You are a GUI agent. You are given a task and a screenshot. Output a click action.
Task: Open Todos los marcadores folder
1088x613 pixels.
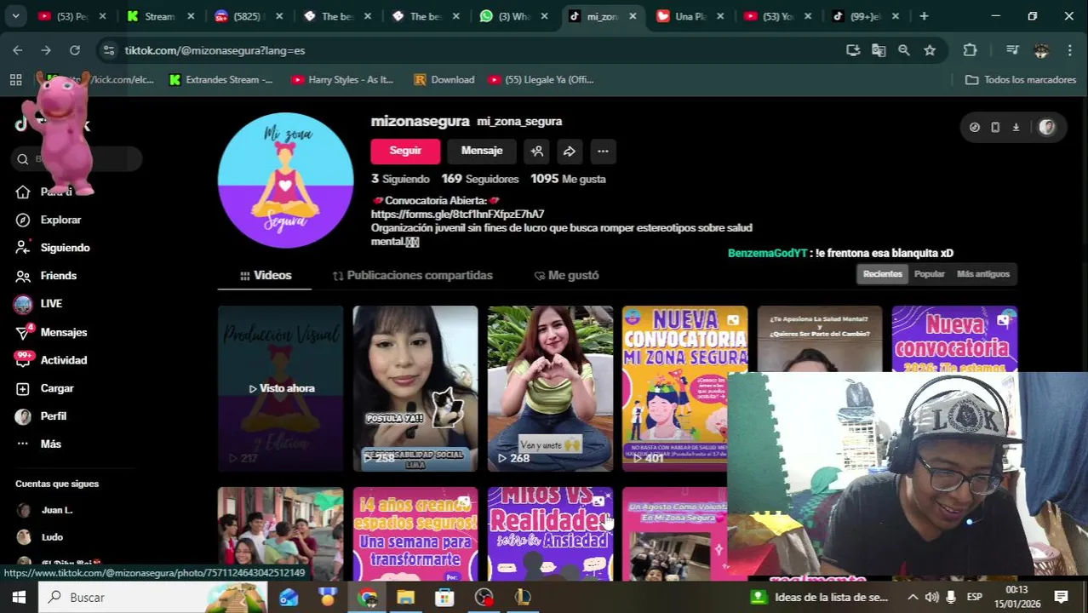pos(1021,79)
